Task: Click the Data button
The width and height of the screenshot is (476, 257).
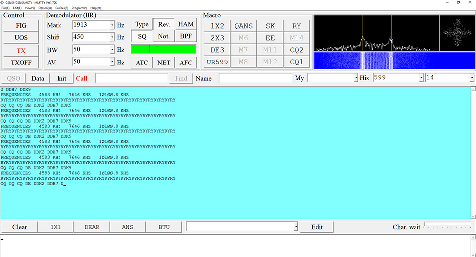Action: [x=38, y=78]
